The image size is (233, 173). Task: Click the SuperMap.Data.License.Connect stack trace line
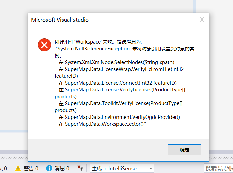pos(118,83)
